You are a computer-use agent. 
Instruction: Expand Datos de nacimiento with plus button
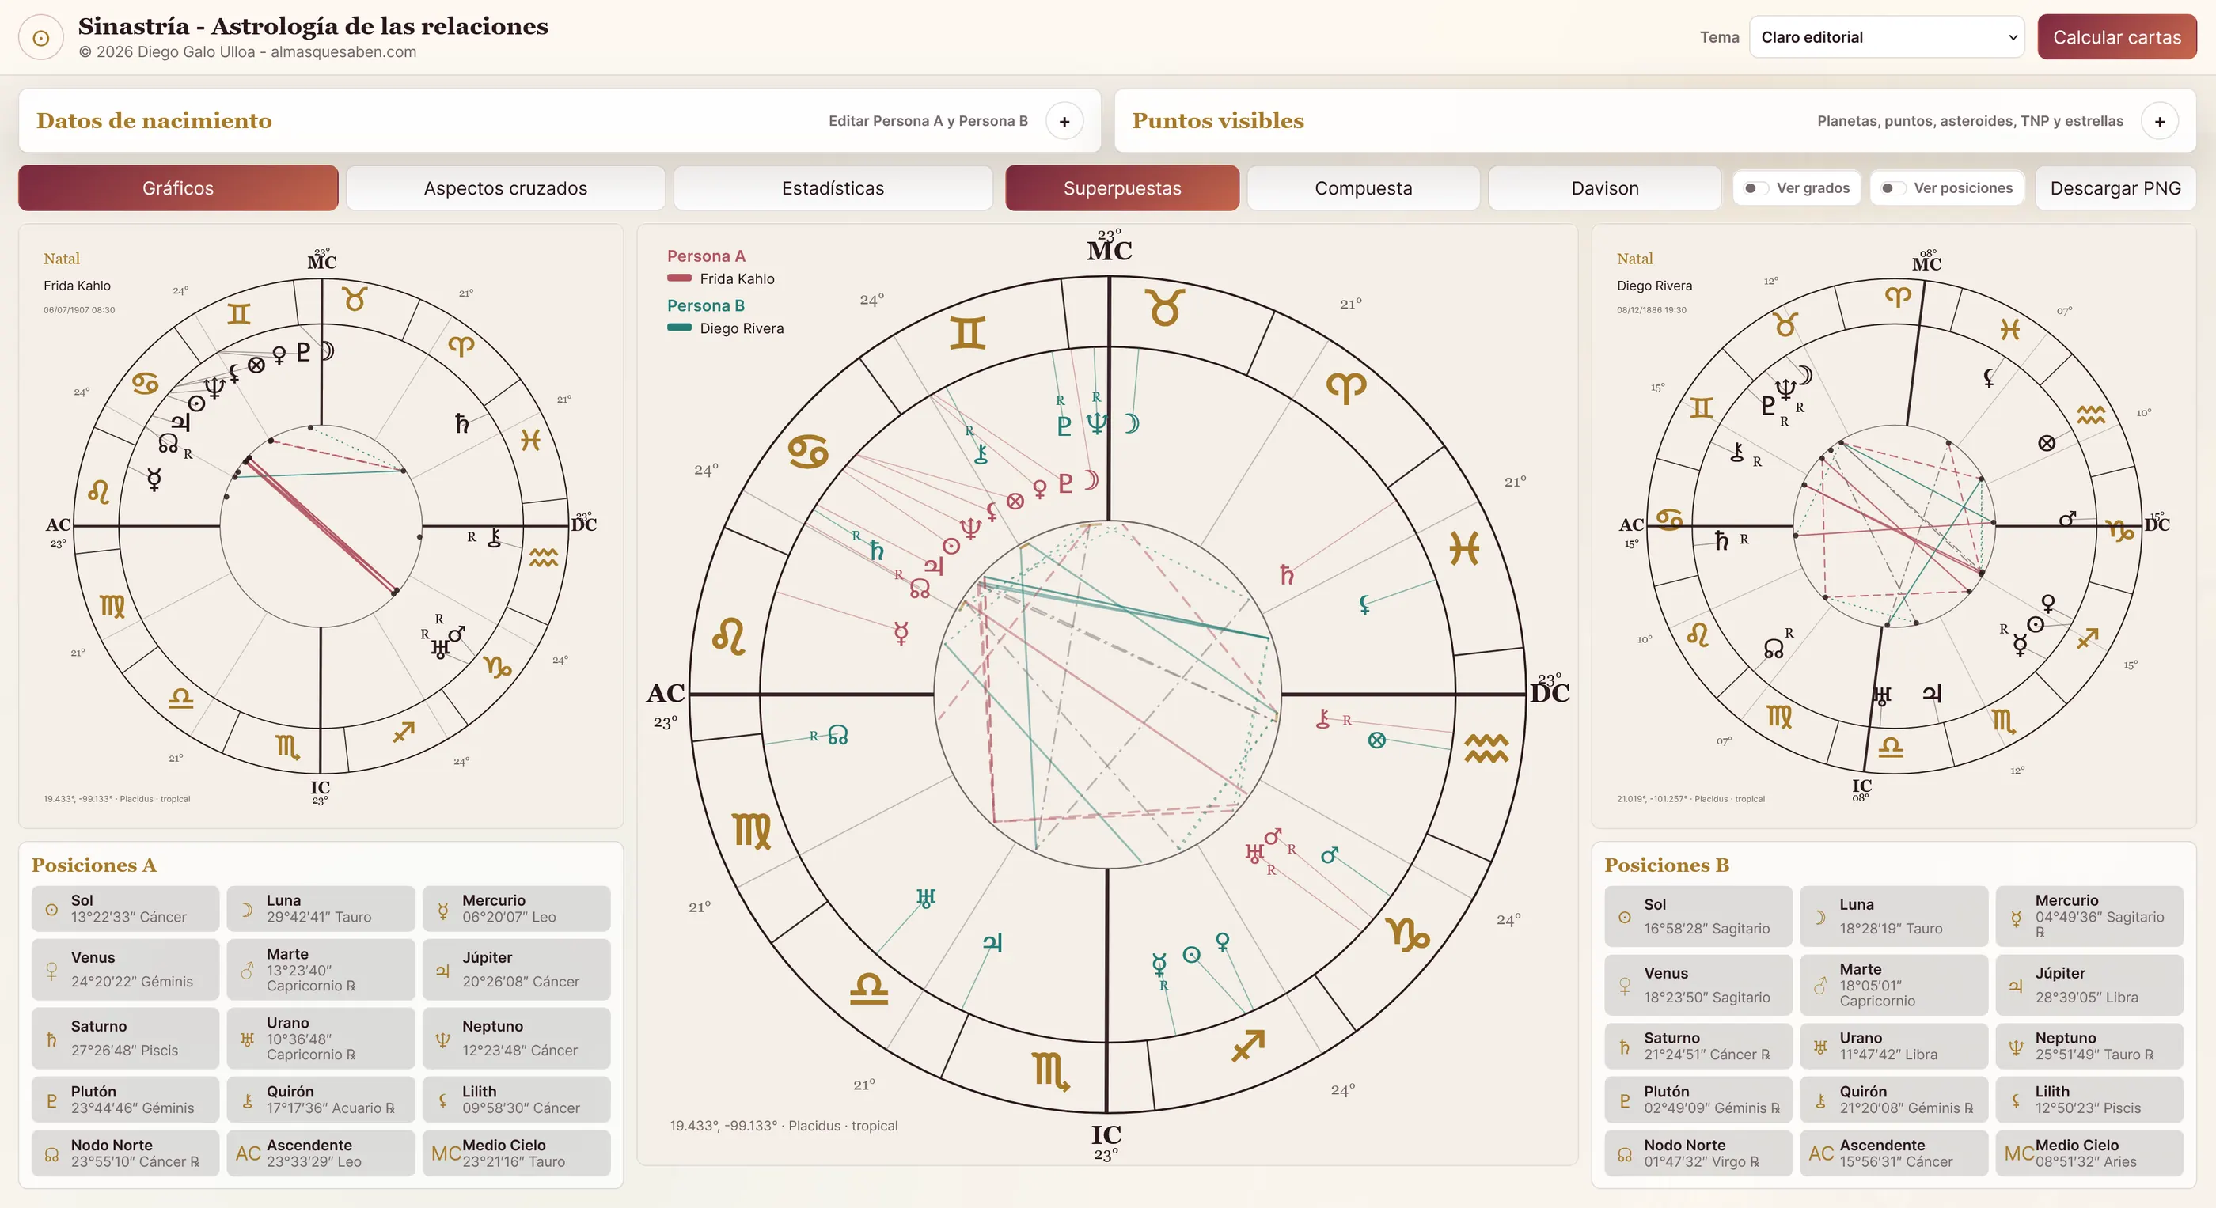click(1064, 121)
